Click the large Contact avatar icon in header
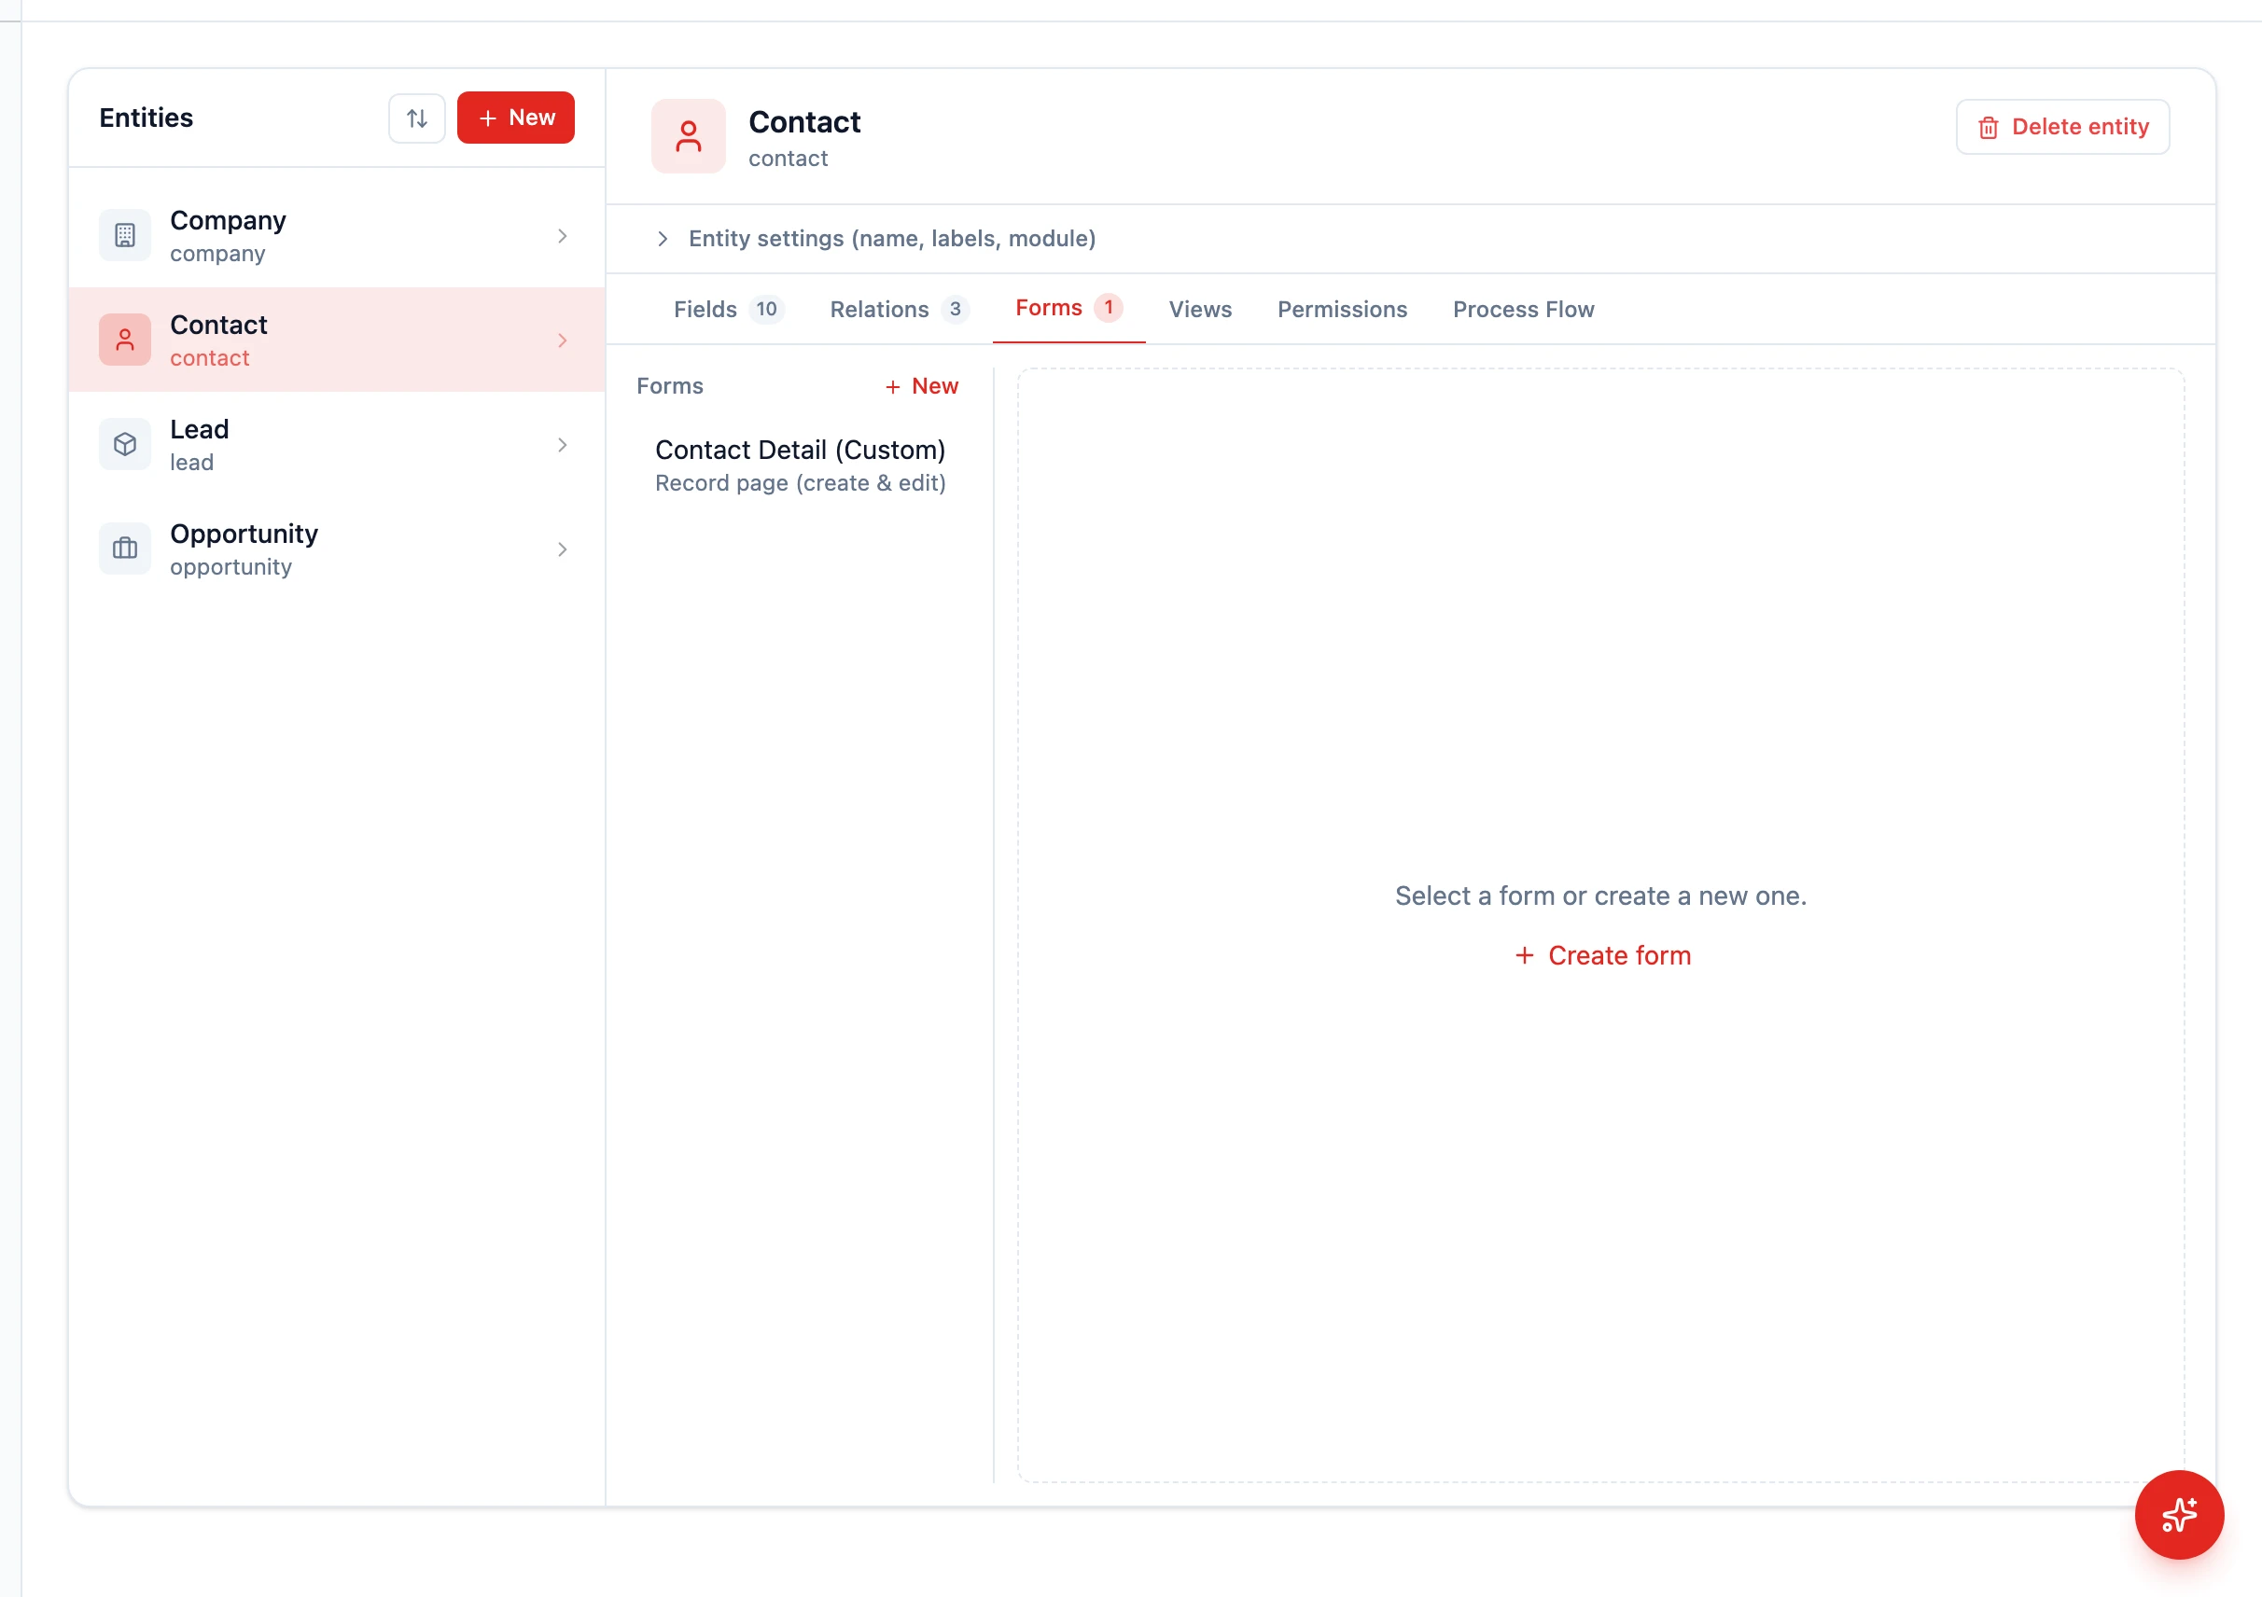 coord(689,137)
